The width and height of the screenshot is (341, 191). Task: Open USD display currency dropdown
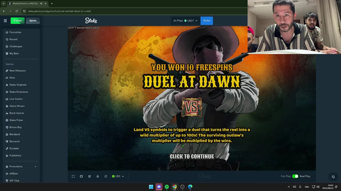point(118,176)
